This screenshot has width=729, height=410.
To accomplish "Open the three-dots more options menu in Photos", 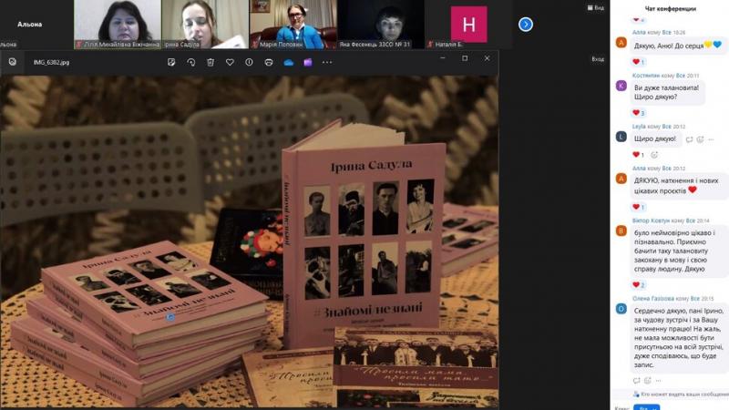I will click(x=327, y=62).
